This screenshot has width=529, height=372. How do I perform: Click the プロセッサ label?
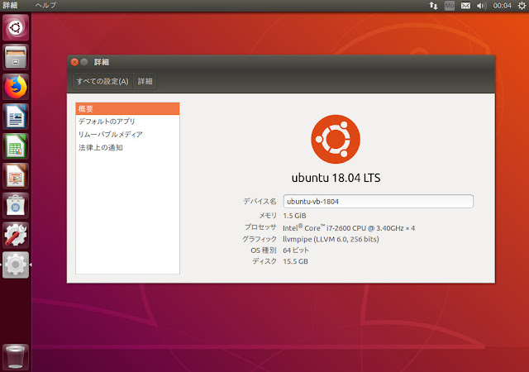(x=260, y=227)
